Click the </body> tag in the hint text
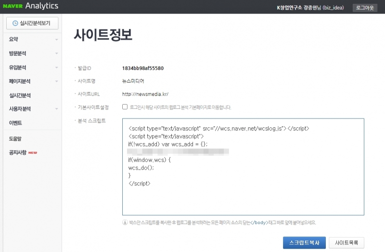Viewport: 385px width, 252px height. [259, 223]
